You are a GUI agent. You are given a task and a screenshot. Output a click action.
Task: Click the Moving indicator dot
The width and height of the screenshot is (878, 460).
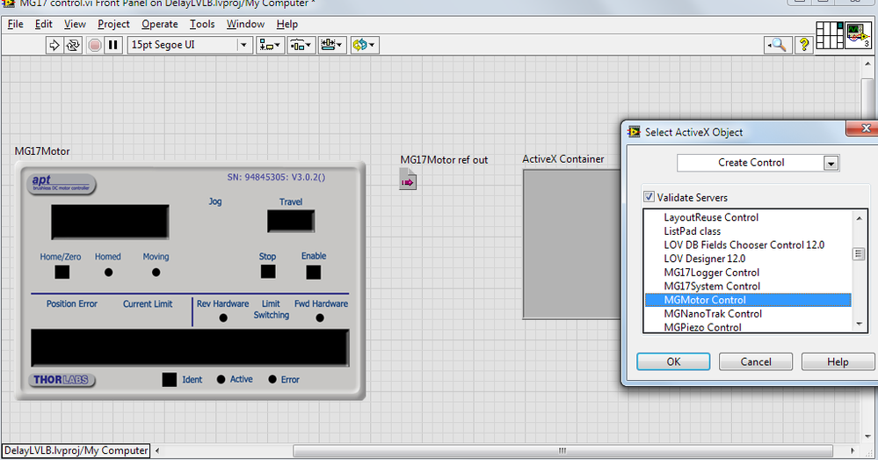coord(156,273)
